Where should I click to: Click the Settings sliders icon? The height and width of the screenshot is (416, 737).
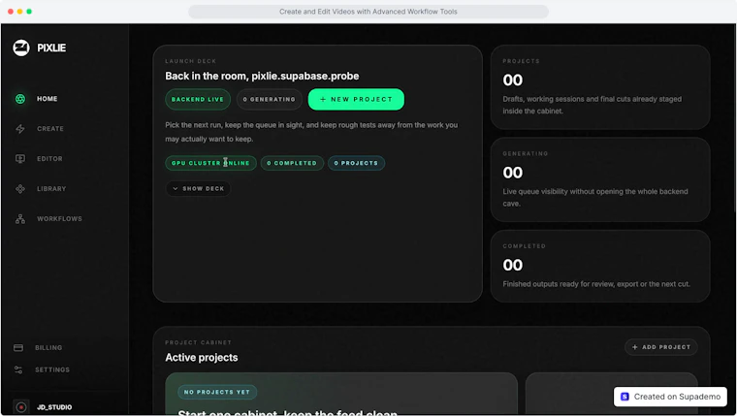coord(18,369)
